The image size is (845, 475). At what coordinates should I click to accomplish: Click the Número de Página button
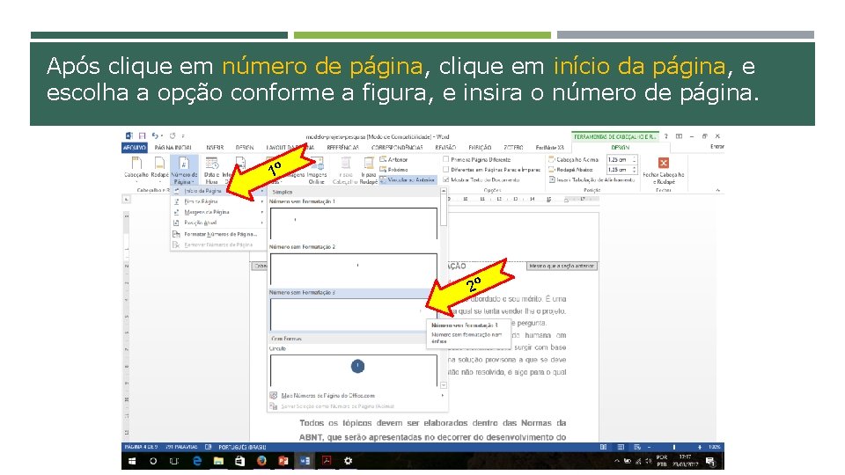(x=184, y=170)
